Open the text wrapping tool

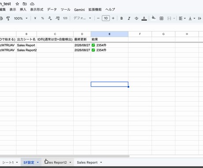pos(199,18)
